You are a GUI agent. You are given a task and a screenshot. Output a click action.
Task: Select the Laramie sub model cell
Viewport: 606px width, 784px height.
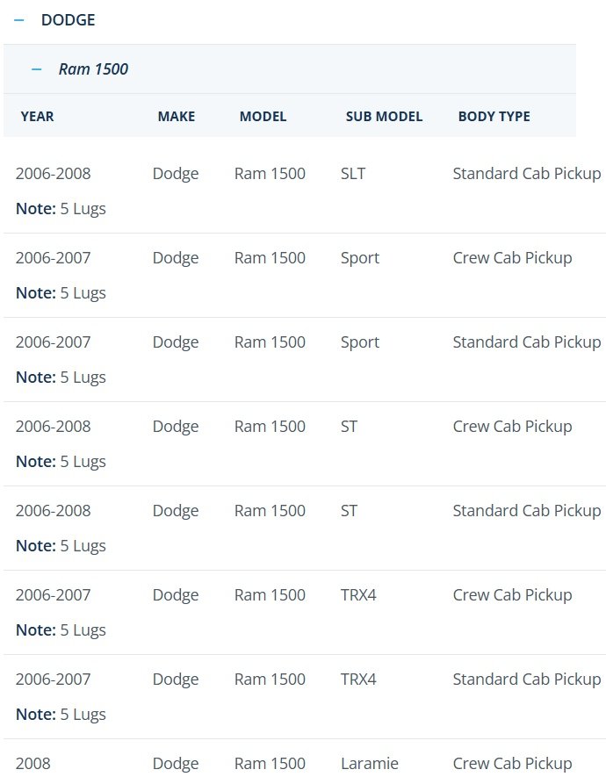(370, 764)
